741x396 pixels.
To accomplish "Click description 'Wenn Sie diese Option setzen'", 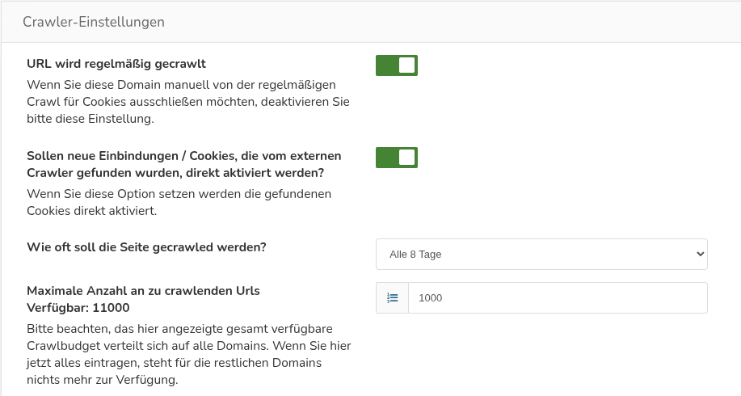I will (x=179, y=202).
